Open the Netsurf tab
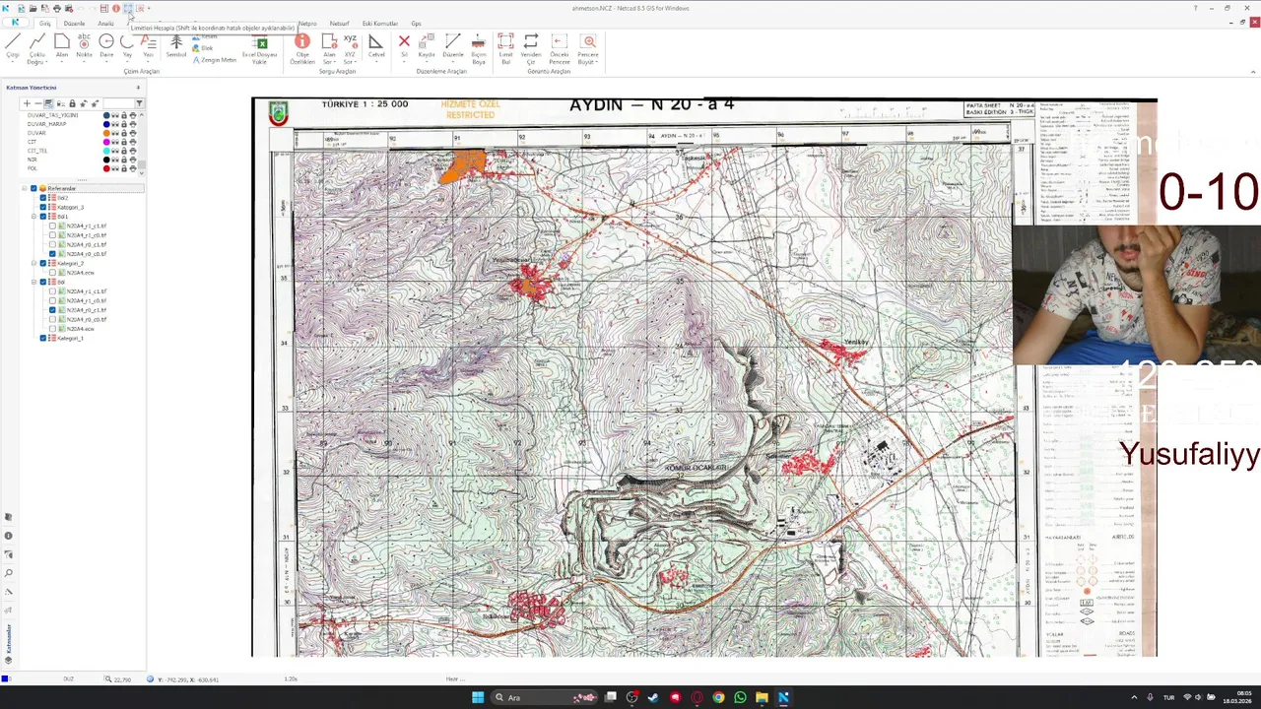1261x709 pixels. [339, 24]
